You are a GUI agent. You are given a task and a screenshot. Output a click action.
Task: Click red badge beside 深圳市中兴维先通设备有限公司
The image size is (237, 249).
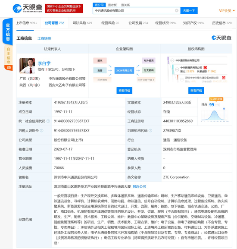(224, 78)
